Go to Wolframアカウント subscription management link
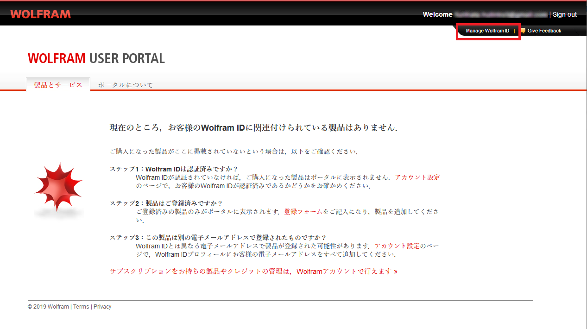The height and width of the screenshot is (329, 587). tap(253, 271)
